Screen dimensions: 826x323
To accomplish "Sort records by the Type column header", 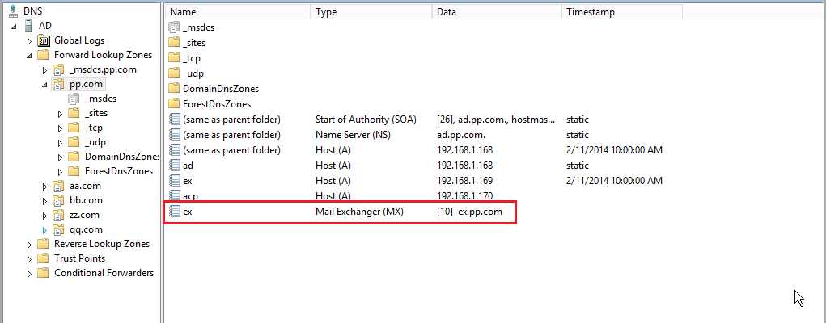I will (371, 12).
